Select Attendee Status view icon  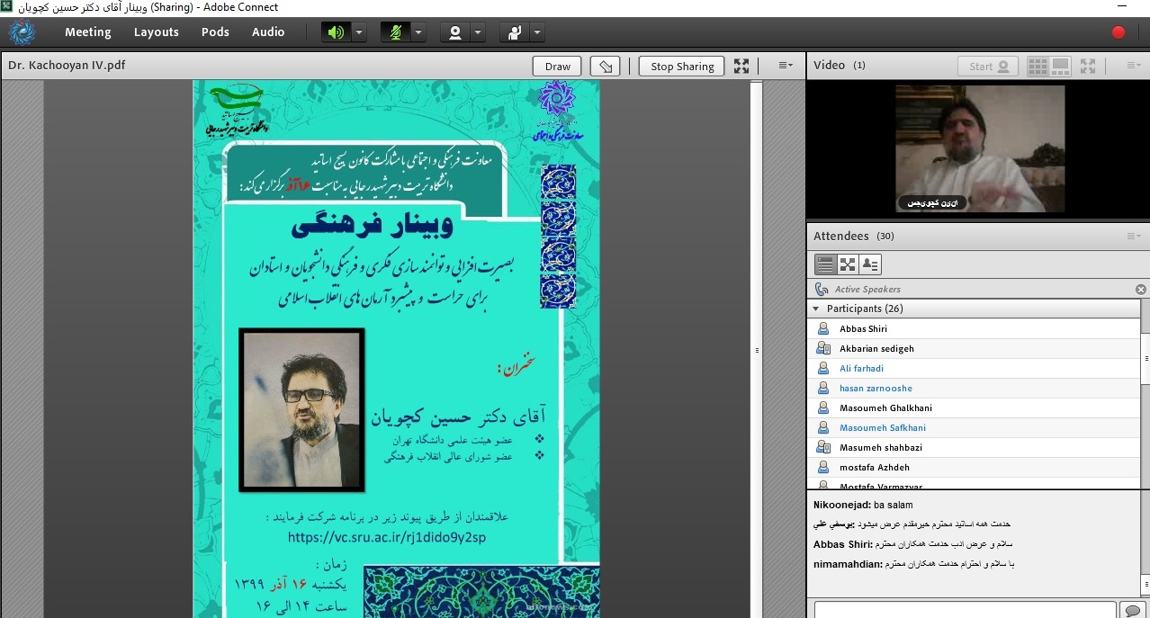pos(870,264)
